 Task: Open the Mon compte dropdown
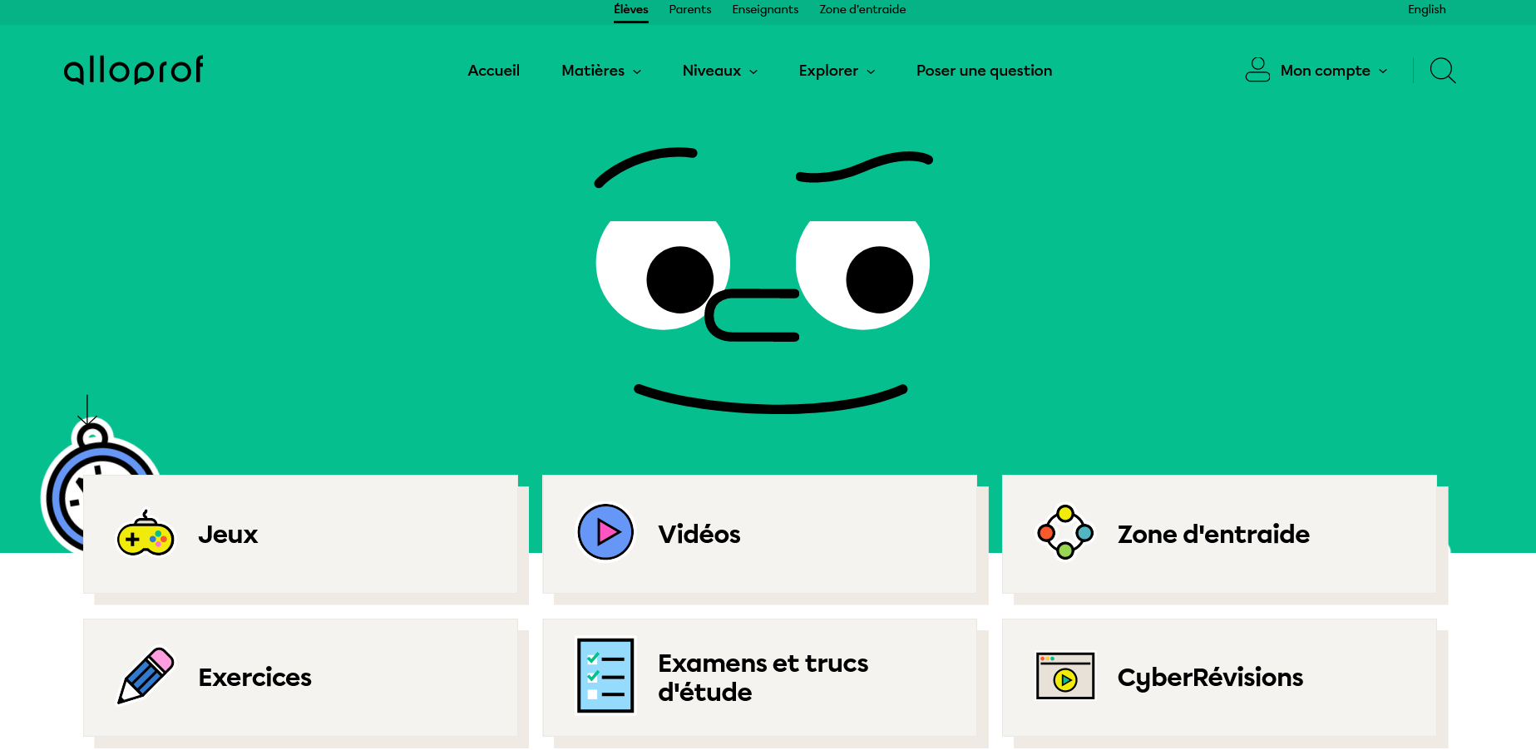point(1333,71)
